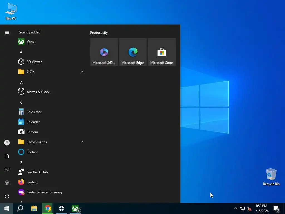This screenshot has height=214, width=285.
Task: Open Microsoft Edge tile
Action: click(x=133, y=52)
